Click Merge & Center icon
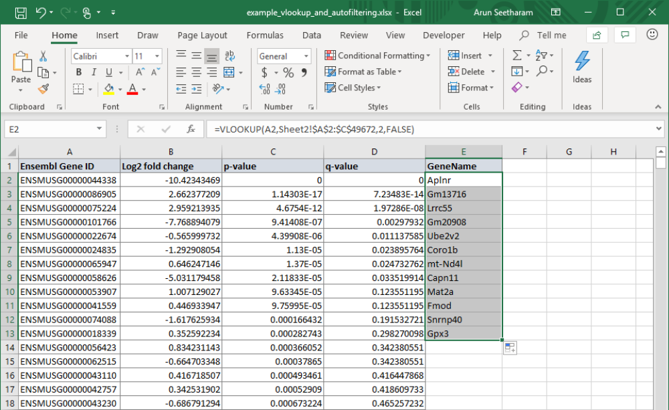 [229, 72]
